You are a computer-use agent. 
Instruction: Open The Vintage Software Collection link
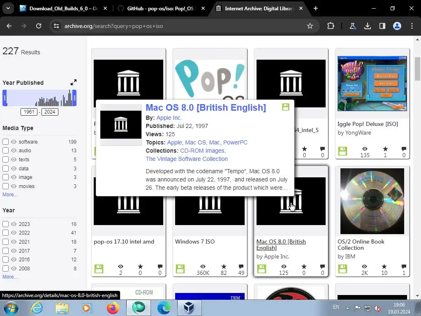[187, 159]
